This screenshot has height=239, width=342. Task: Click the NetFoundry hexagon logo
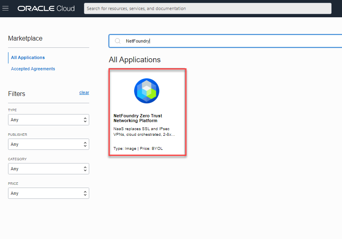(147, 91)
